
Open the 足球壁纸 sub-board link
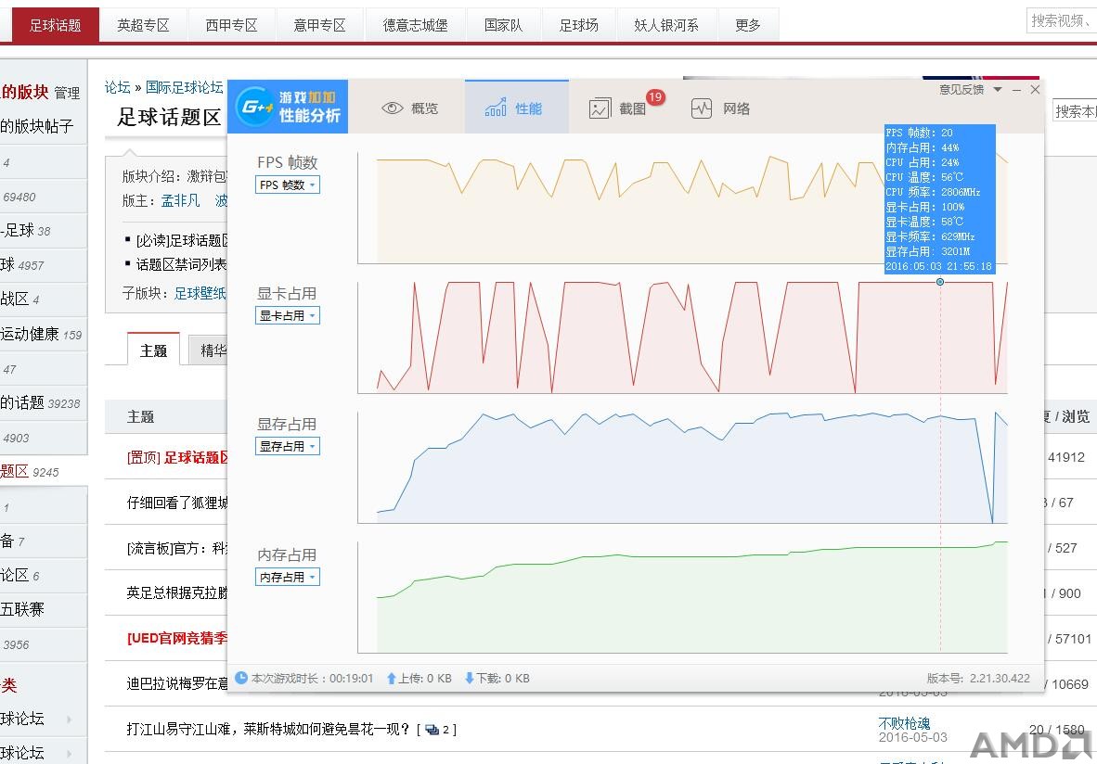(x=200, y=293)
